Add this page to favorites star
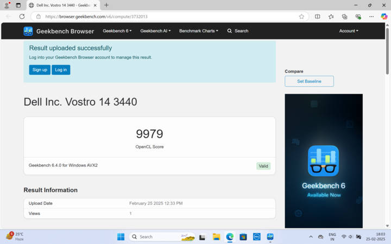 301,16
